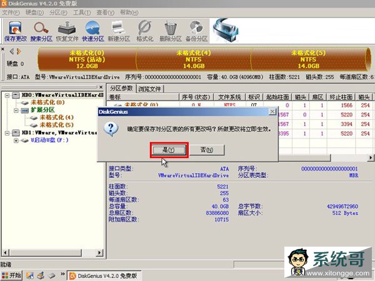Viewport: 375px width, 281px height.
Task: Click the 格式化 format icon
Action: [x=145, y=31]
